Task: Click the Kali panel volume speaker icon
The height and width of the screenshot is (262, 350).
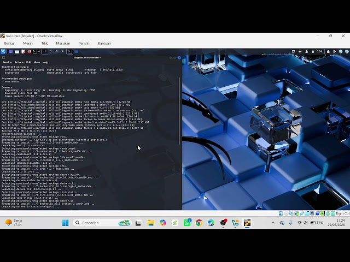Action: [300, 52]
